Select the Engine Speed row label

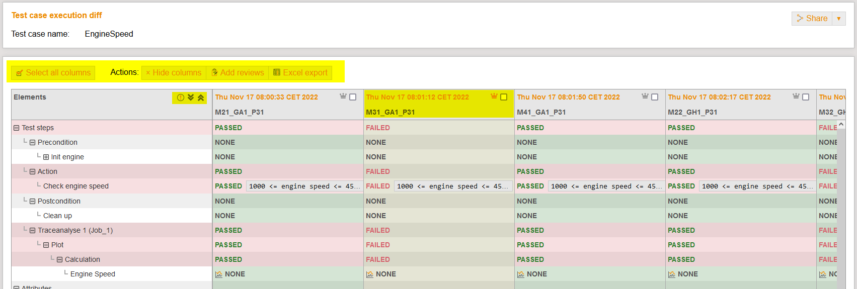coord(93,274)
